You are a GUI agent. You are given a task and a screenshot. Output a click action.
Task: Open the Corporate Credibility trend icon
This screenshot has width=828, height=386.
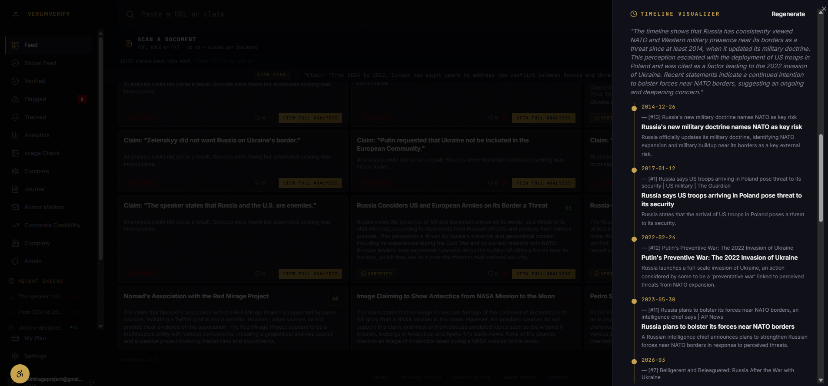tap(15, 225)
